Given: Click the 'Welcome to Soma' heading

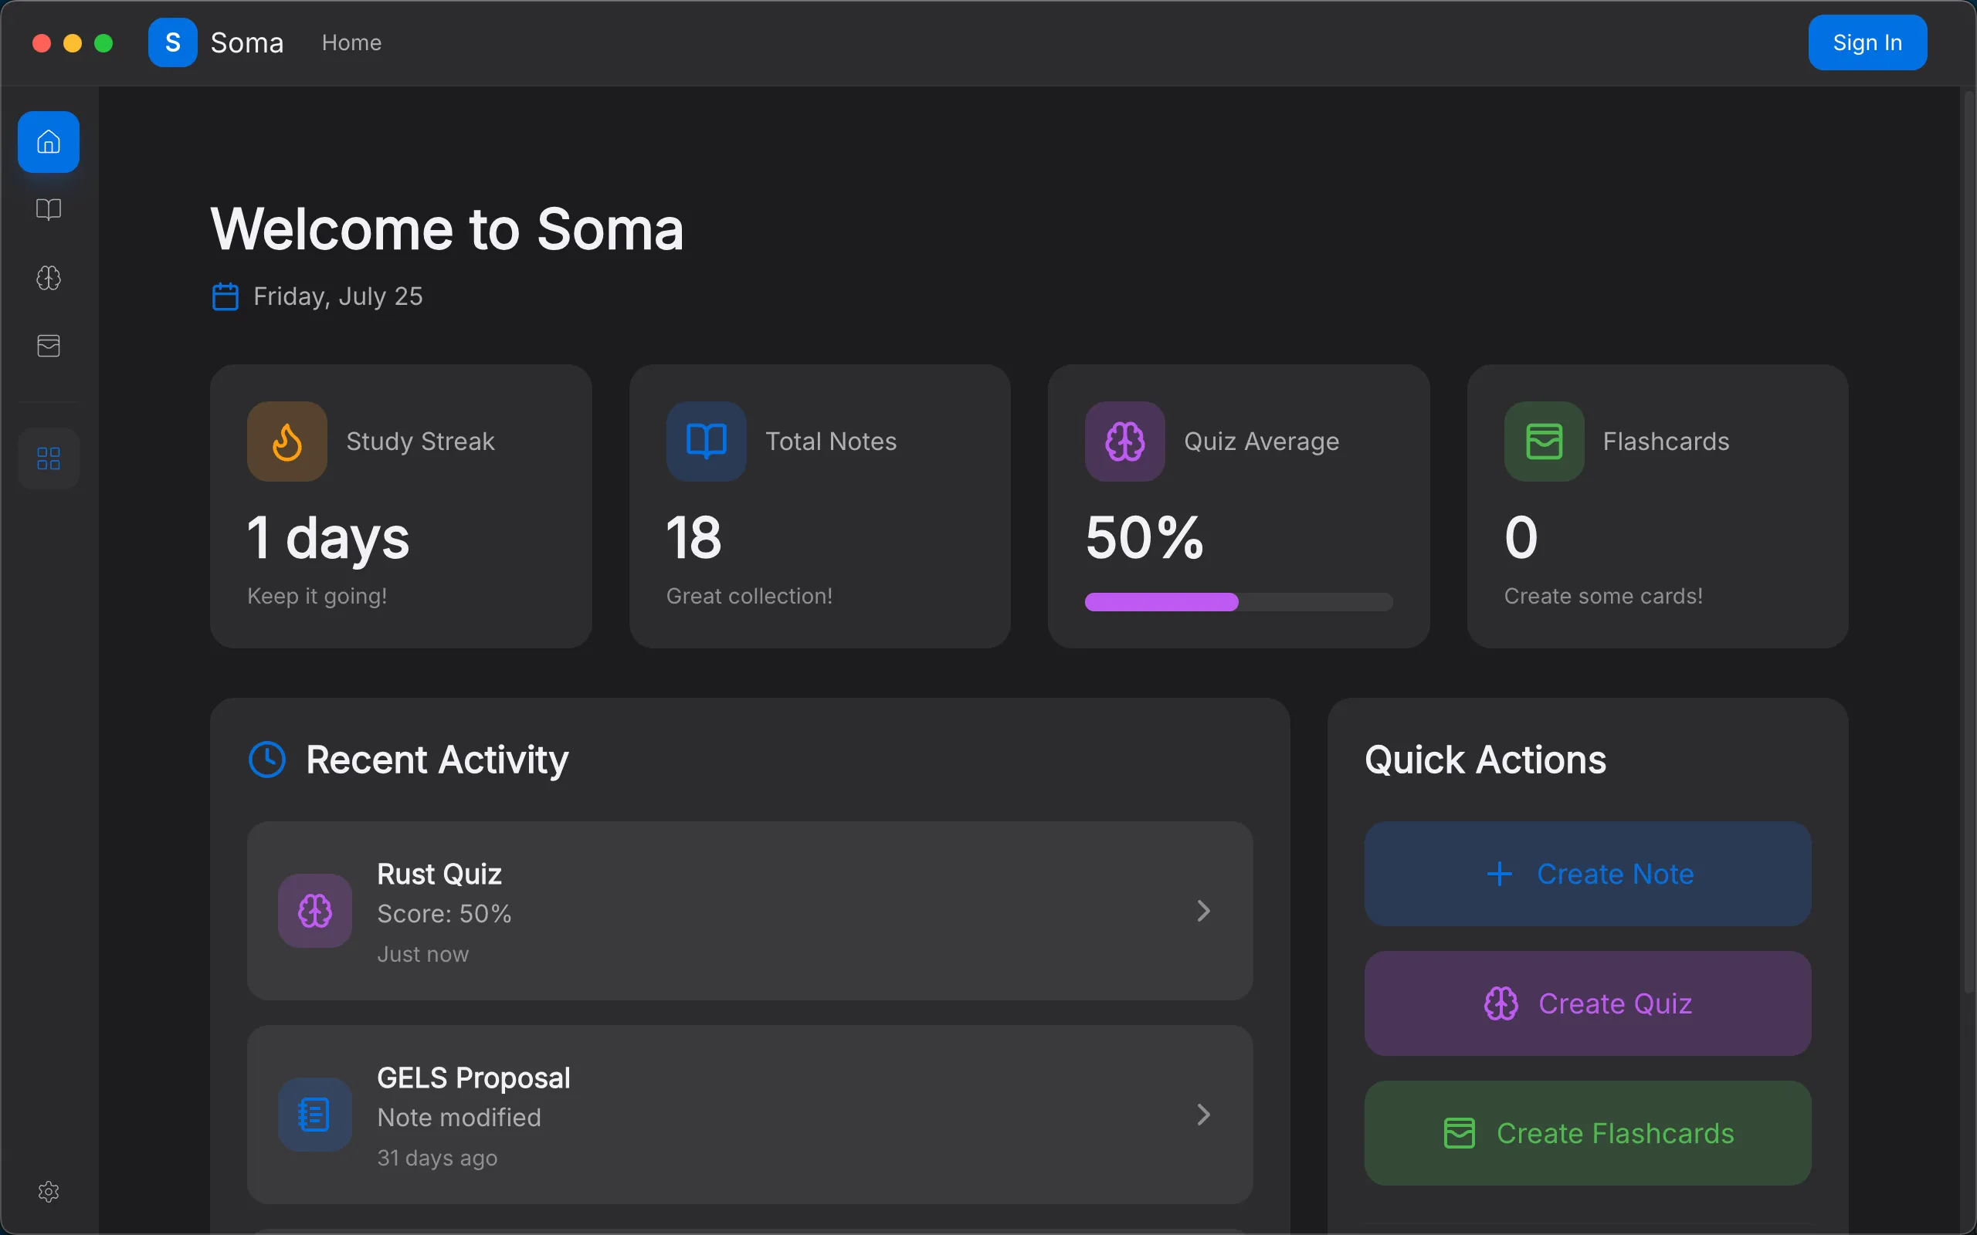Looking at the screenshot, I should pyautogui.click(x=447, y=229).
